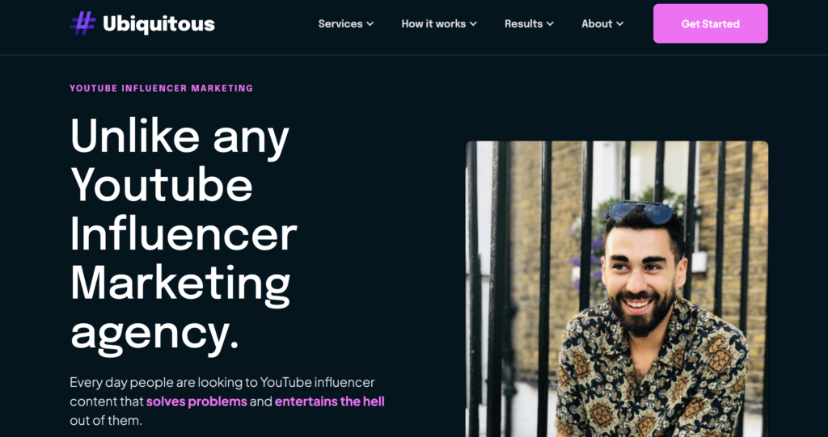Open the Results navigation item

[523, 23]
